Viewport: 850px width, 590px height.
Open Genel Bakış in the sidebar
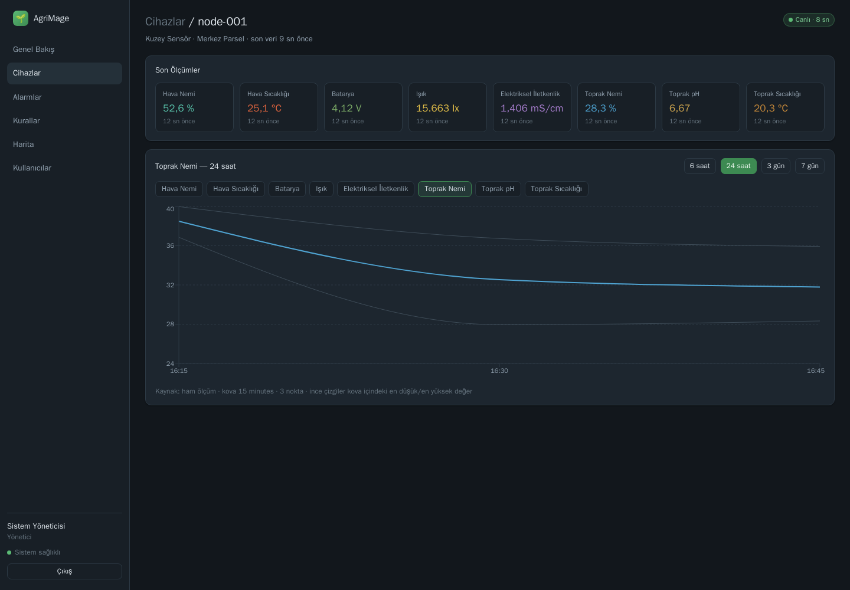(x=64, y=50)
